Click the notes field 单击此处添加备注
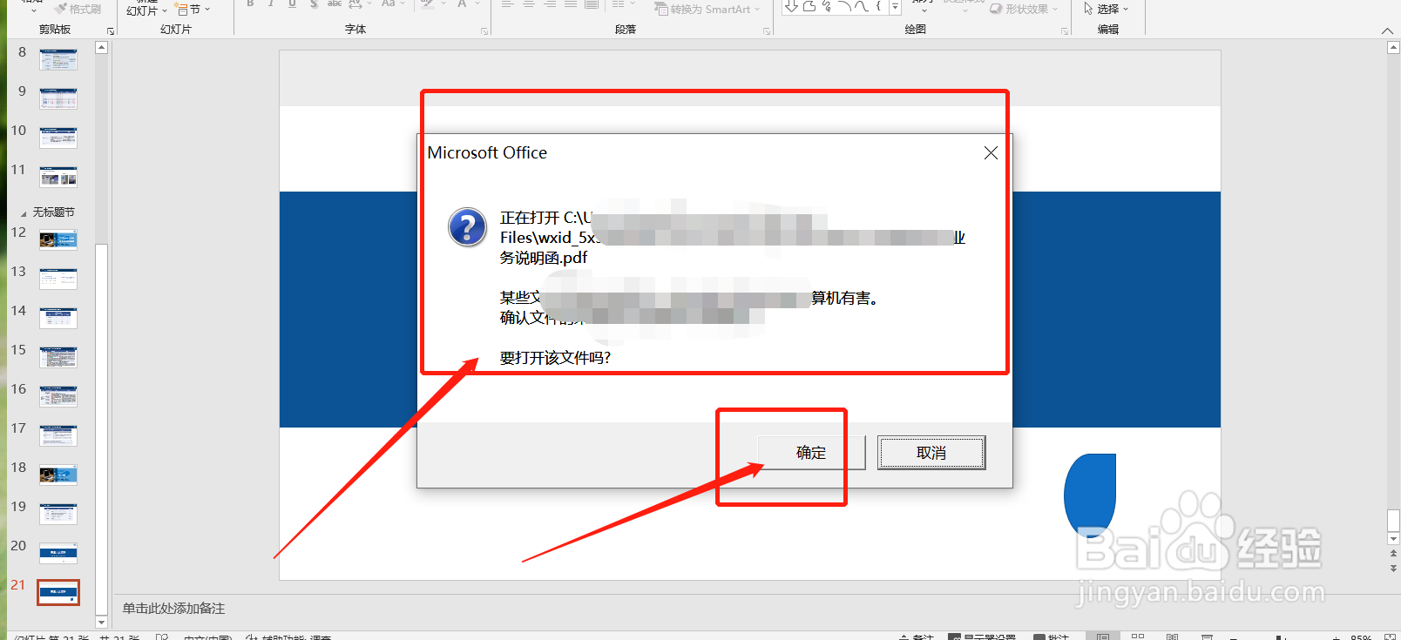Viewport: 1401px width, 640px height. (x=173, y=609)
